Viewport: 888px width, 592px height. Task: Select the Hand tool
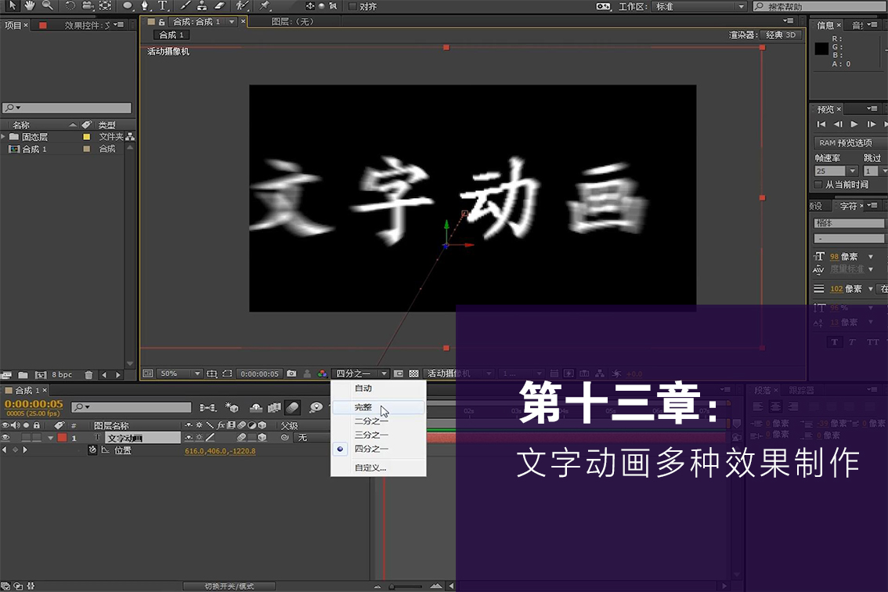tap(30, 5)
